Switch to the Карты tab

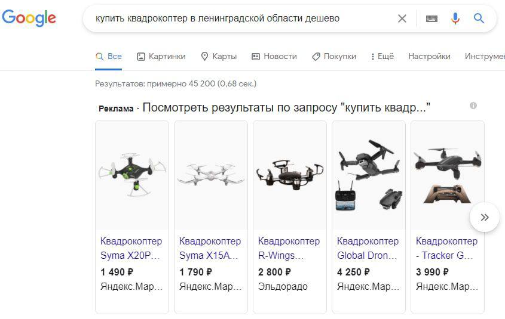(x=219, y=57)
